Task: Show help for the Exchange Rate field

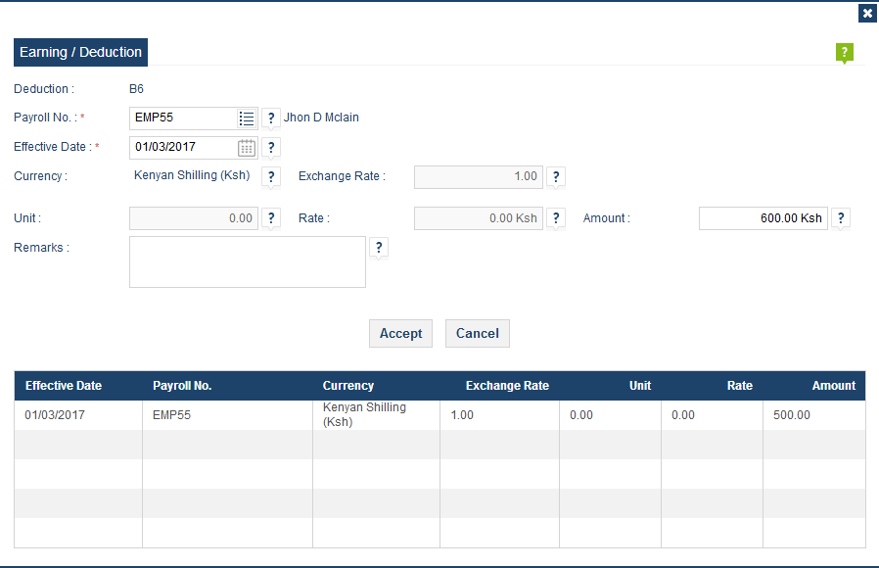Action: [x=556, y=176]
